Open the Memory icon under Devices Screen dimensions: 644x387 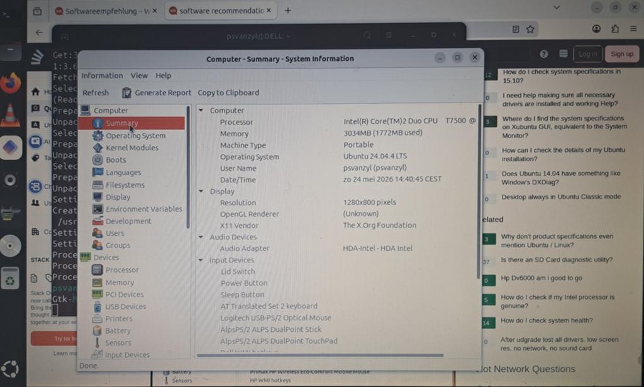(x=97, y=282)
